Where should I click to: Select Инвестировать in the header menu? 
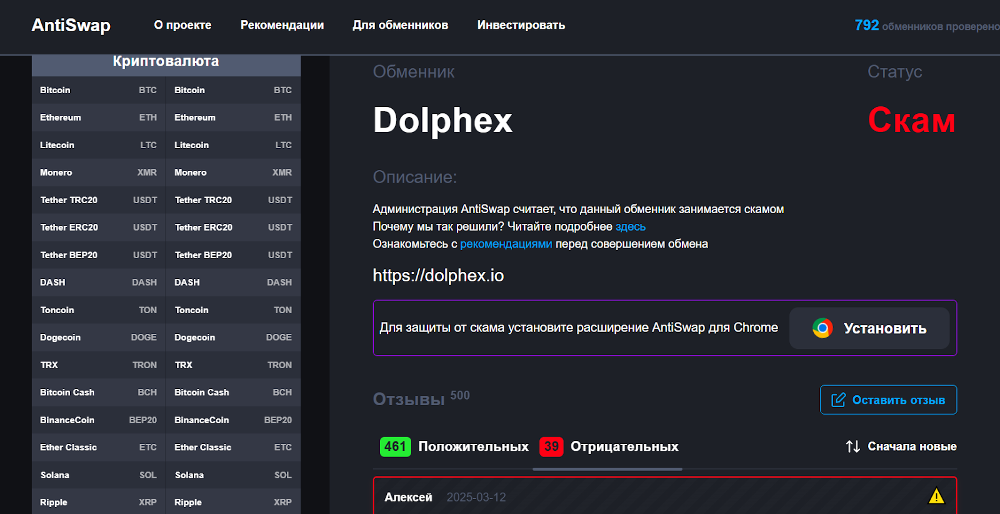521,25
